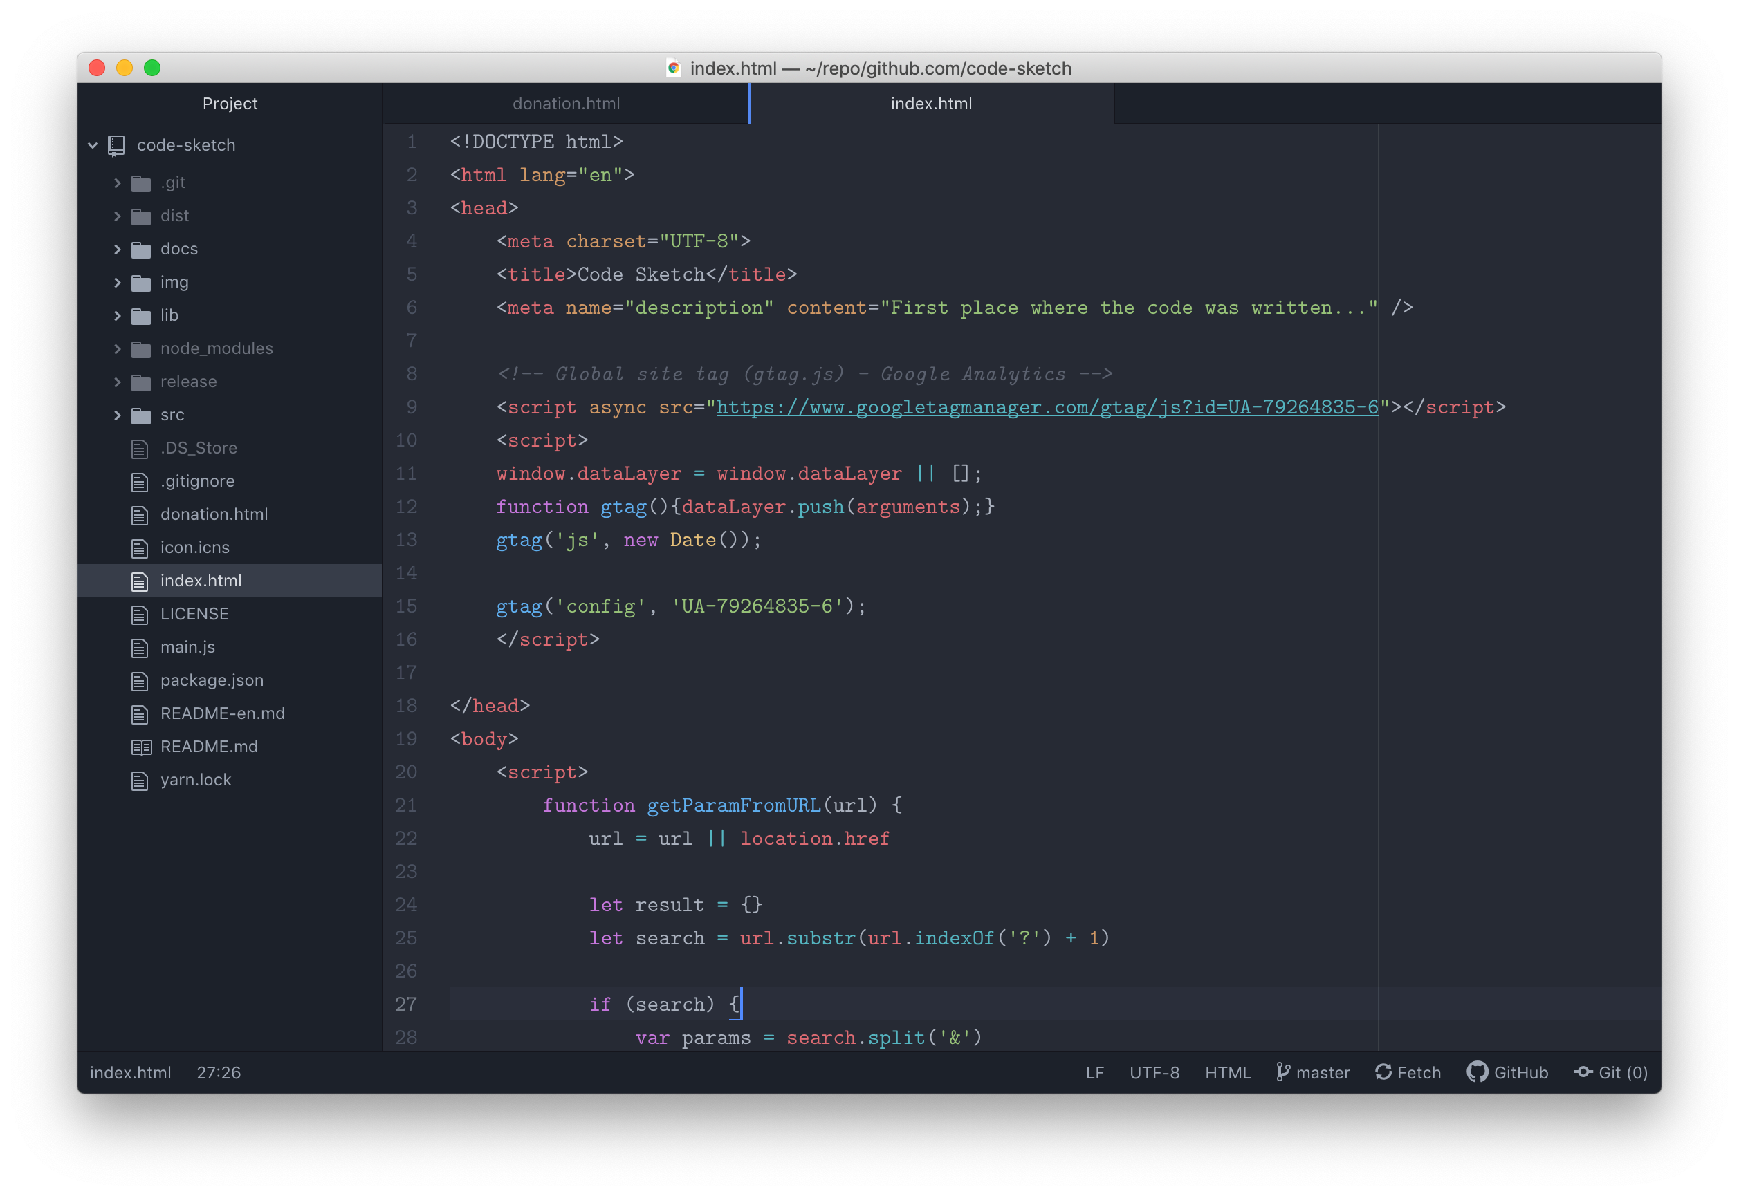The height and width of the screenshot is (1196, 1739).
Task: Select the yarn.lock file name
Action: (196, 781)
